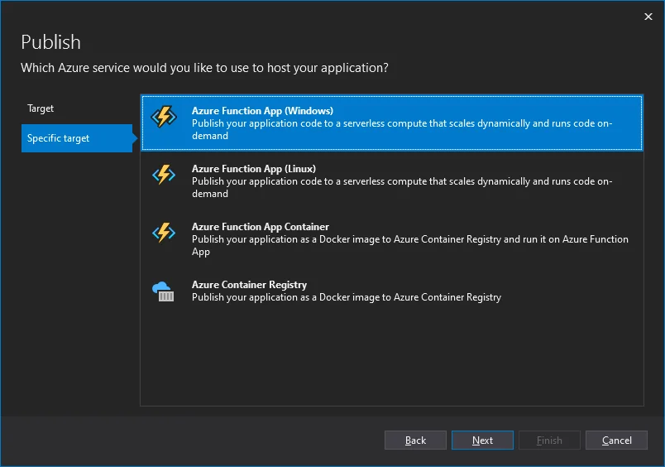Choose the Azure Function App (Linux) title
The image size is (665, 467).
click(253, 169)
